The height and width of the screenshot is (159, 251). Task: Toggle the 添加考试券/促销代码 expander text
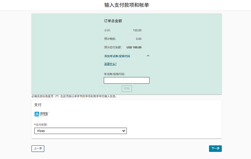point(117,56)
